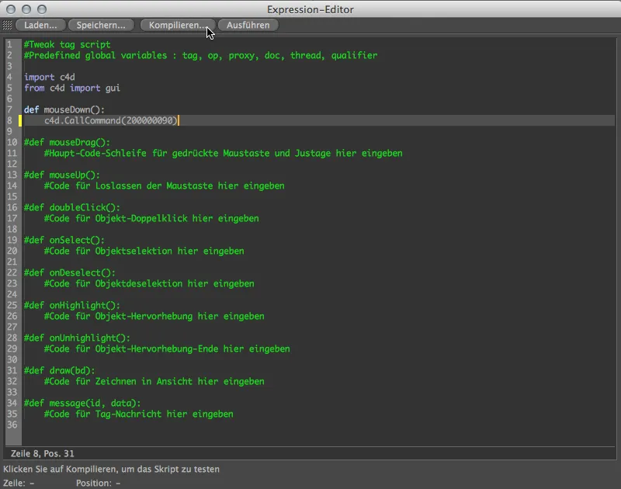Click line number 1 in the gutter
621x489 pixels.
(9, 44)
